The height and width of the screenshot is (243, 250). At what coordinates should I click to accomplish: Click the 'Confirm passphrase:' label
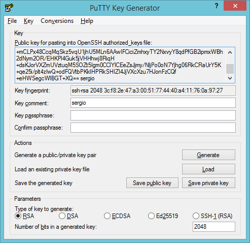[39, 128]
